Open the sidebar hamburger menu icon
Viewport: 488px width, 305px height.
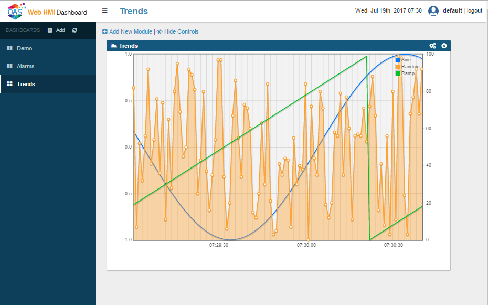tap(104, 10)
